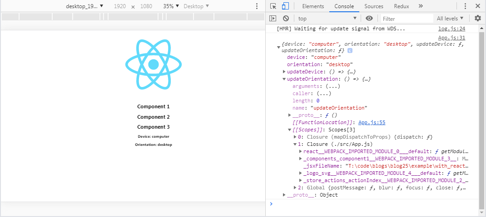Open the 'top' JavaScript context dropdown
Screen dimensions: 486x217
pos(327,19)
